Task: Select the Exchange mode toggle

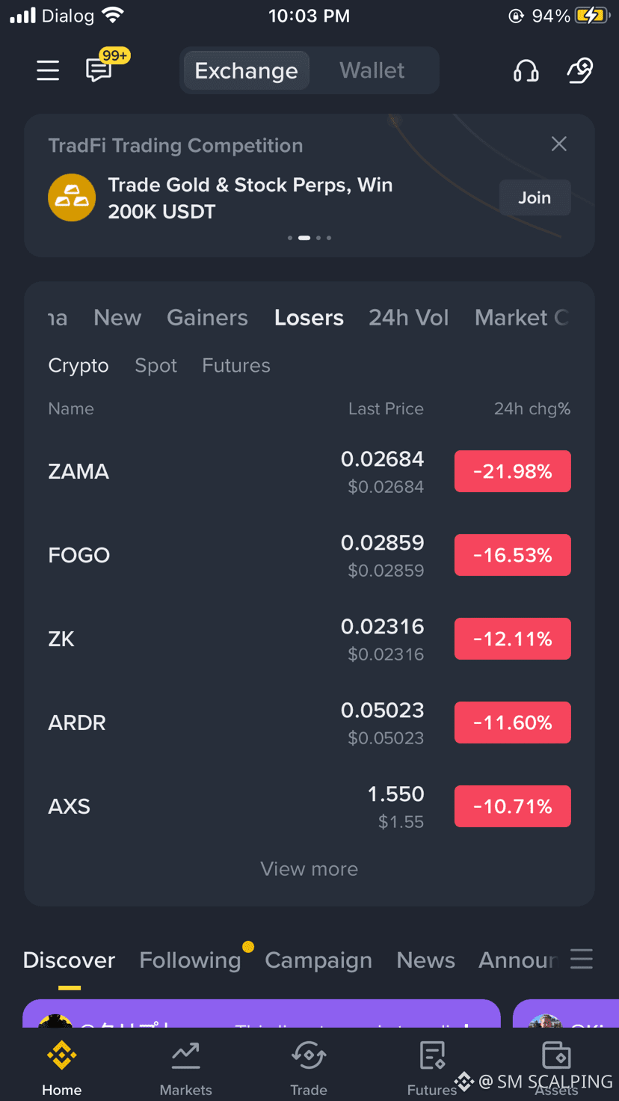Action: tap(246, 70)
